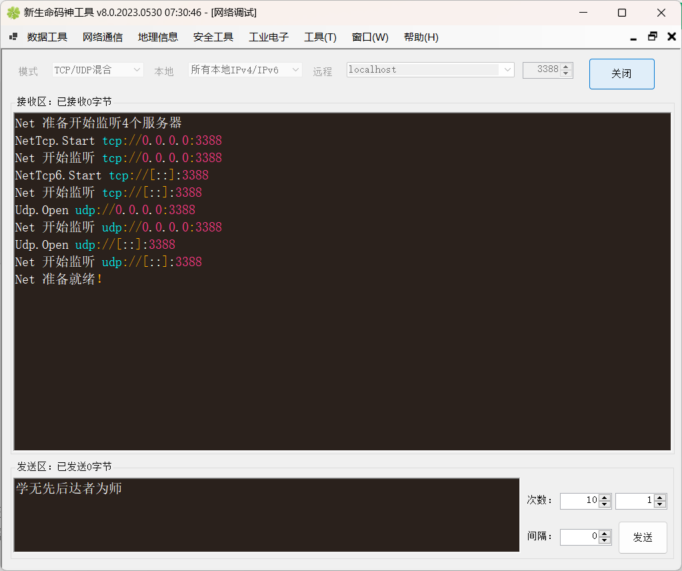Click log line 'Udp.Open udp://[::]:3388'

[x=95, y=245]
